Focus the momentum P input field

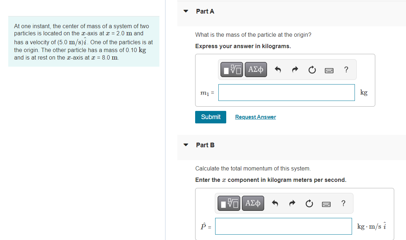[x=283, y=226]
